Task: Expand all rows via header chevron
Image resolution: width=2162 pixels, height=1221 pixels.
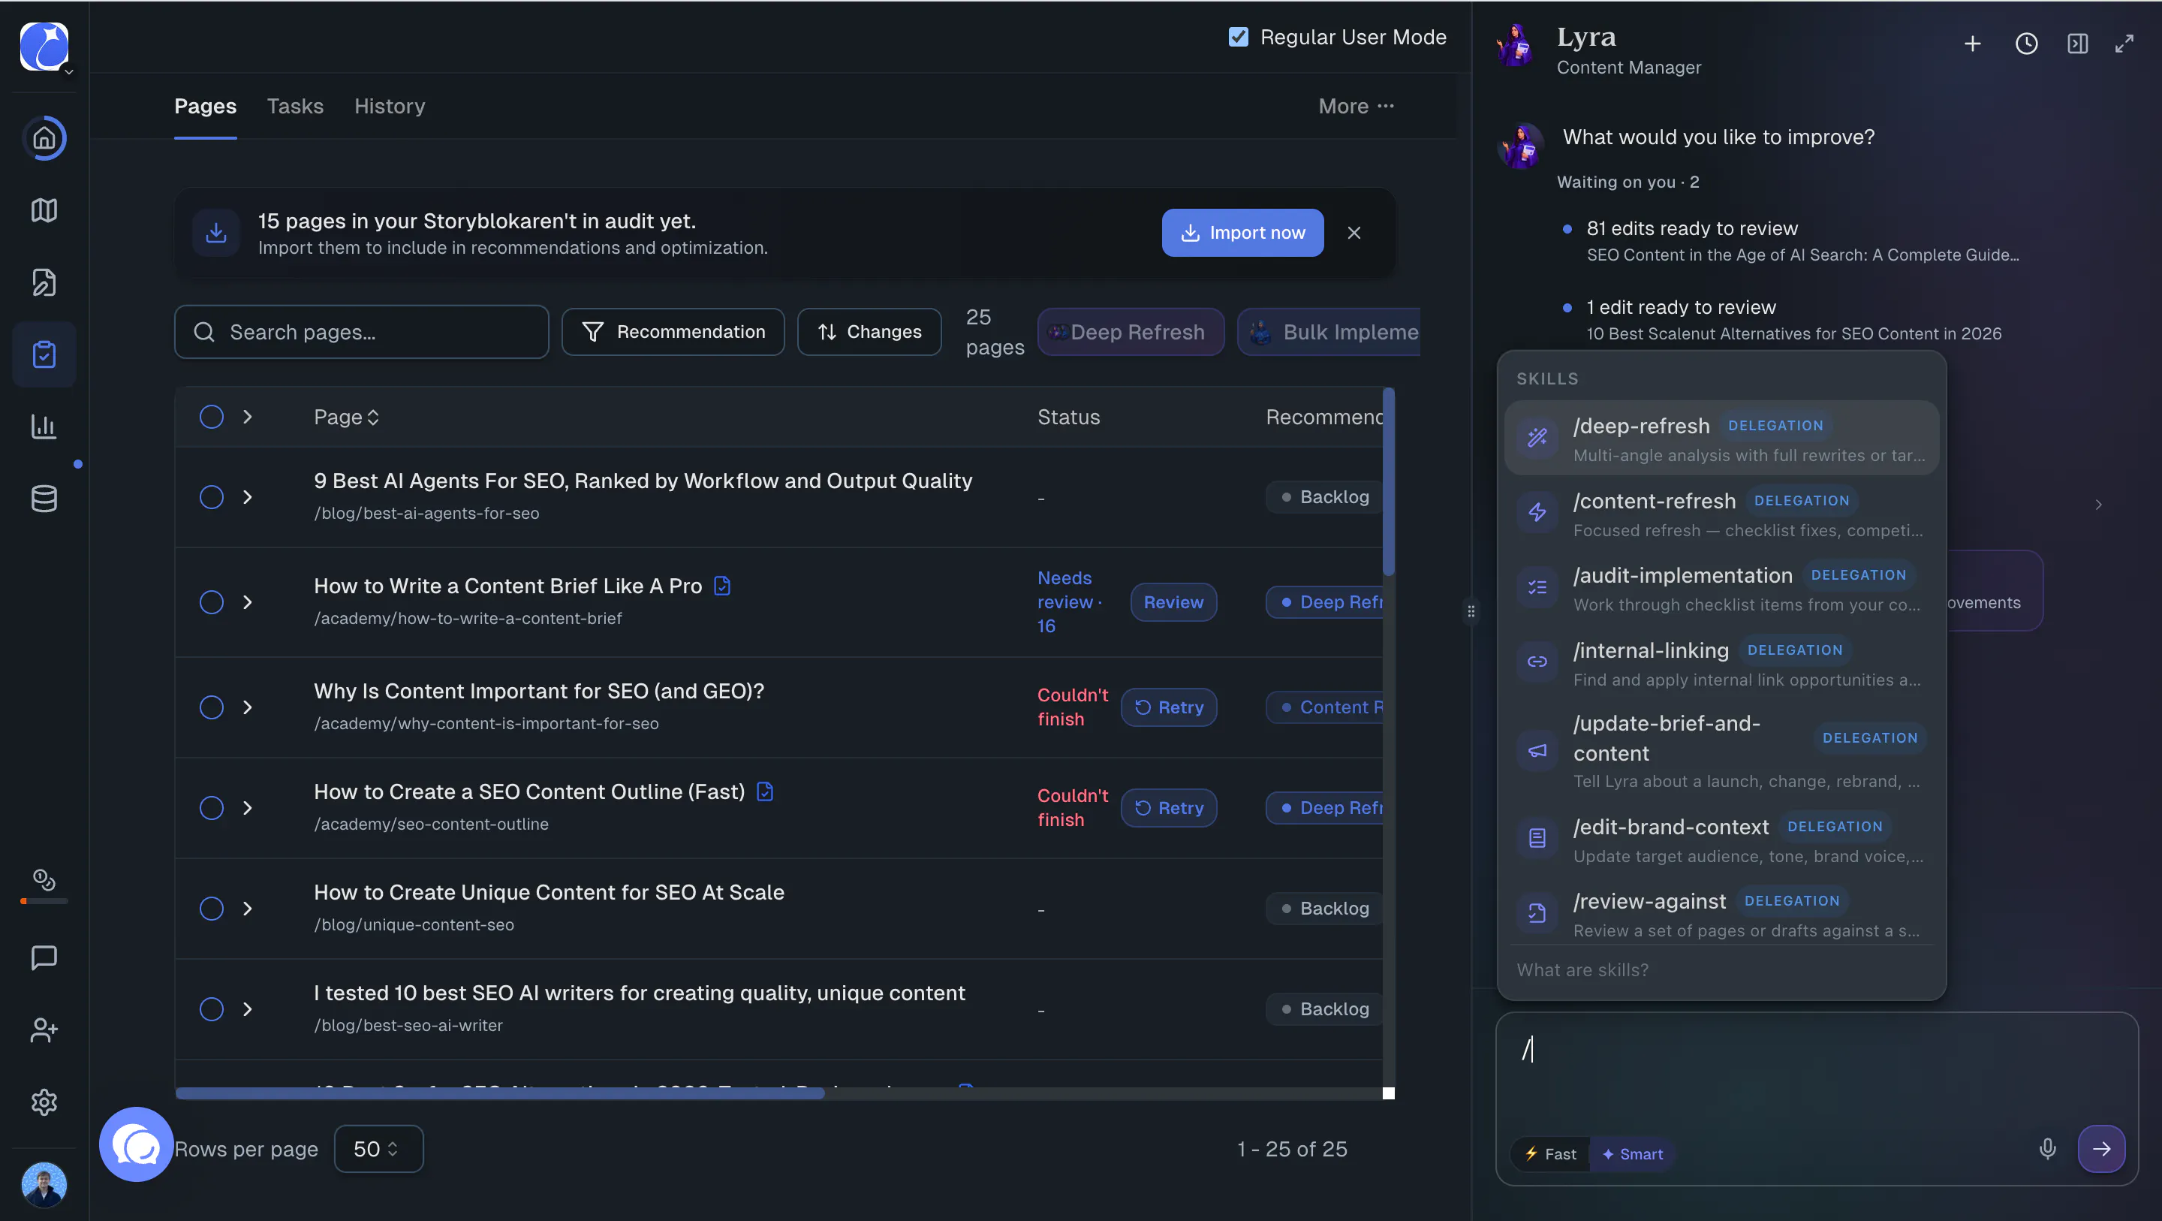Action: point(248,418)
